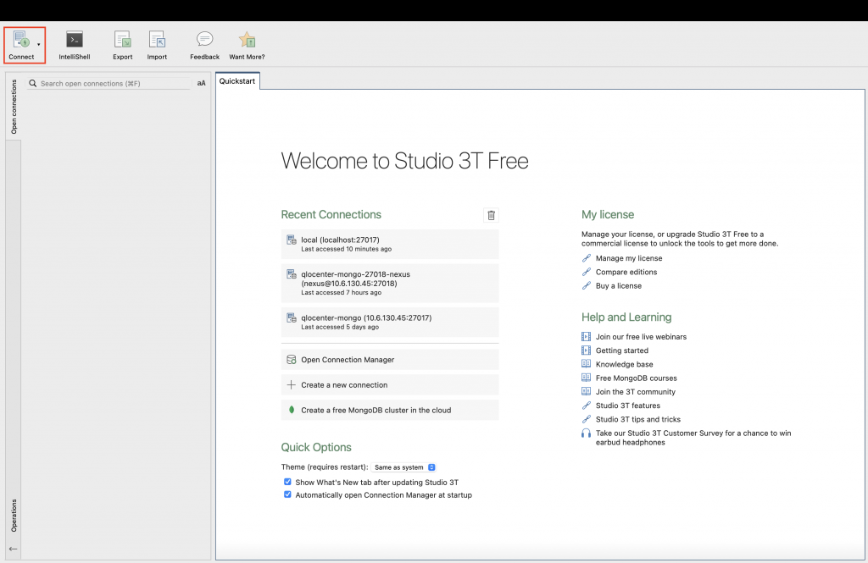Viewport: 868px width, 563px height.
Task: Open the Free MongoDB courses link
Action: click(x=636, y=378)
